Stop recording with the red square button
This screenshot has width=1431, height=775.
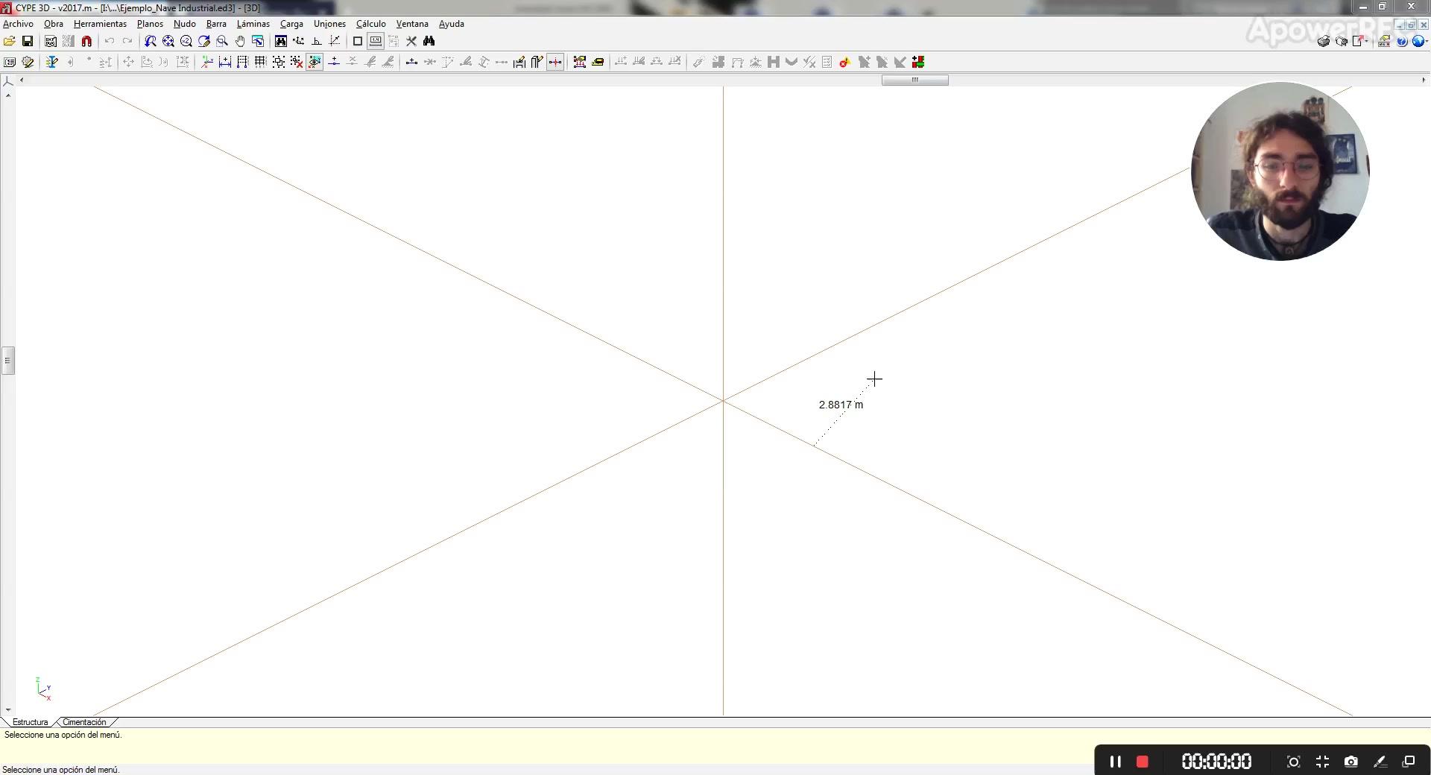click(1142, 762)
